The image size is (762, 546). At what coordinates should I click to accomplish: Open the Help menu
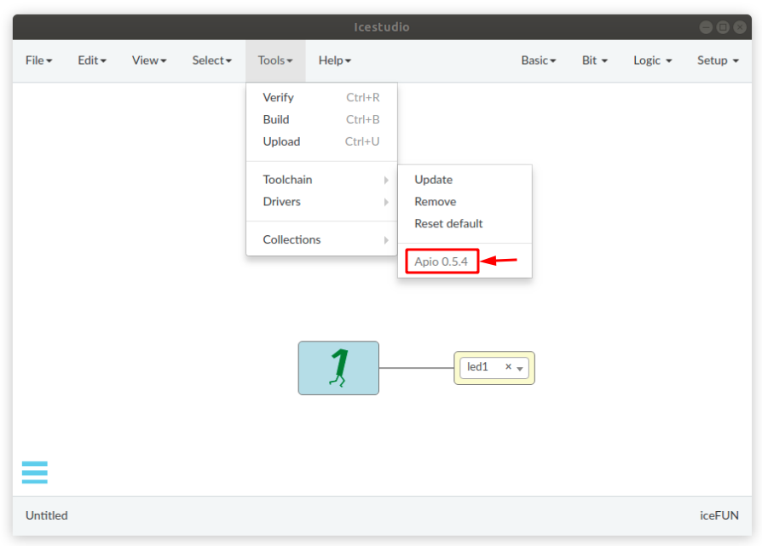(334, 60)
